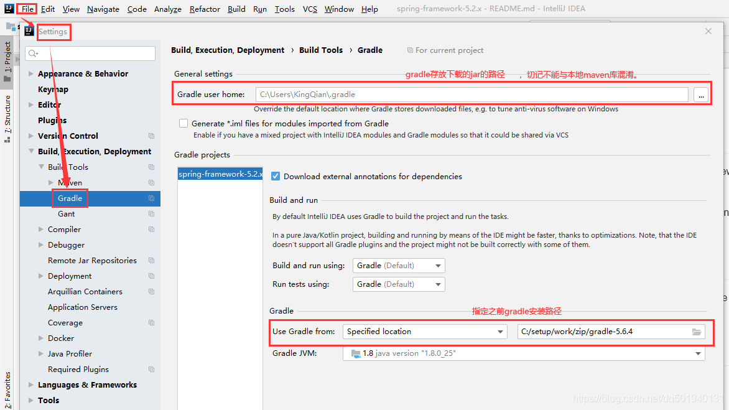The width and height of the screenshot is (729, 410).
Task: Open Arquillian Containers settings
Action: pos(85,291)
